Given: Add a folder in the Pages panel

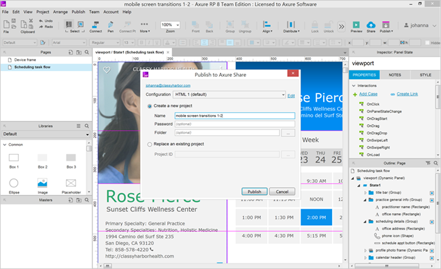Looking at the screenshot, I should tap(79, 52).
